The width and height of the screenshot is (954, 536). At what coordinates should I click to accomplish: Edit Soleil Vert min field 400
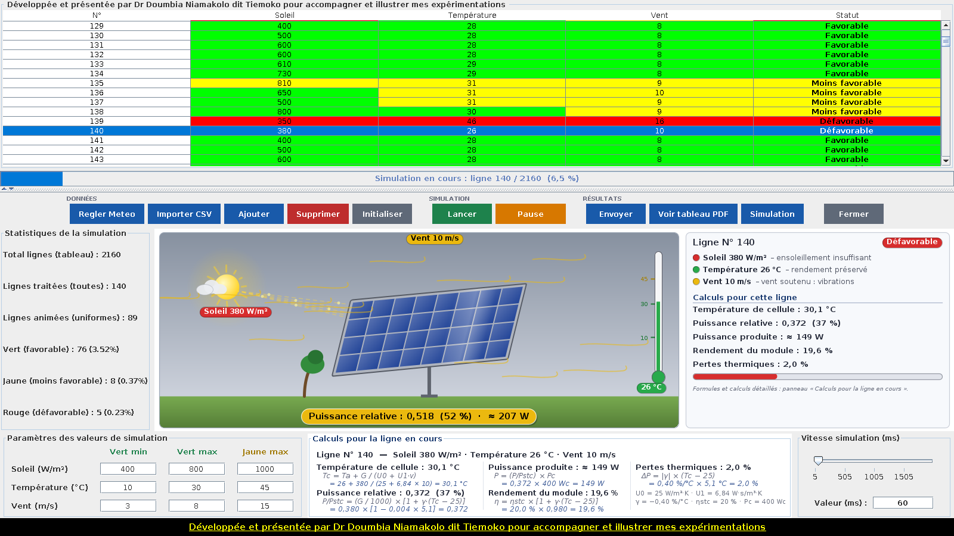[x=128, y=469]
